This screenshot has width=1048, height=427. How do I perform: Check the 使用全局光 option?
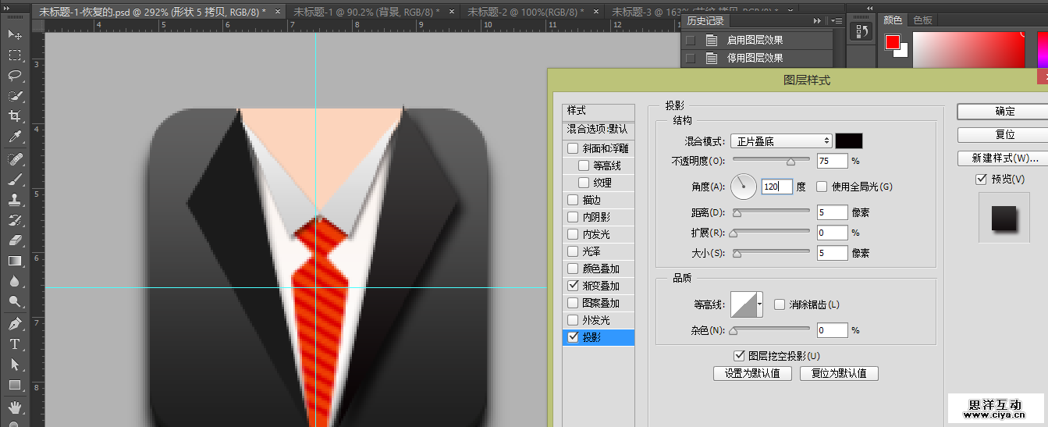822,187
